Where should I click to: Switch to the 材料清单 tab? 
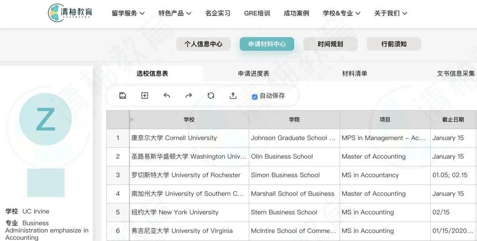coord(355,73)
